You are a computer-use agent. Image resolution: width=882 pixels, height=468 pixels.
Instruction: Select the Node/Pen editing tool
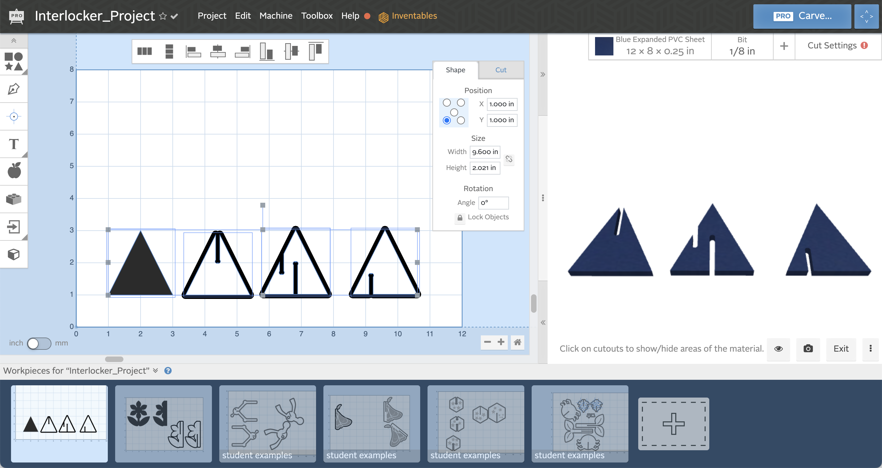[x=14, y=89]
